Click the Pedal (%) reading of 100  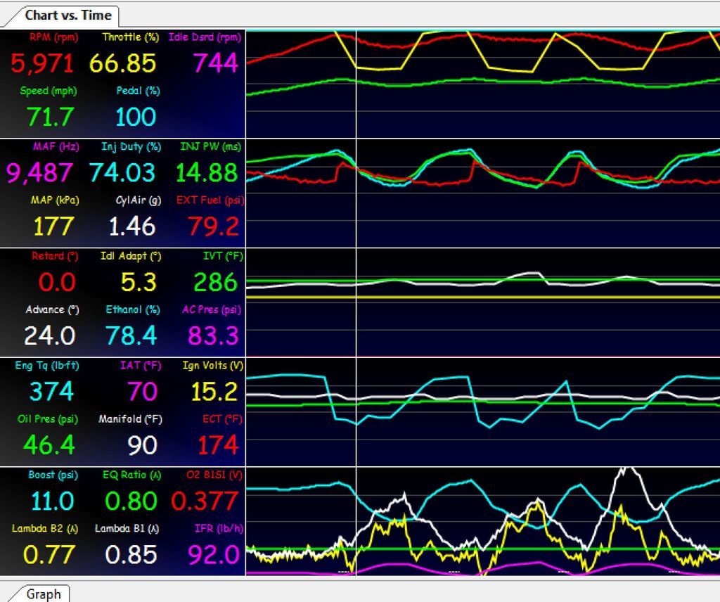tap(134, 117)
